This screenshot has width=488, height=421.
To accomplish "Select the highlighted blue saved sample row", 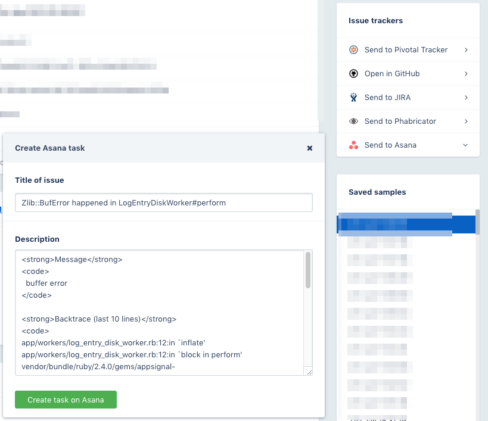I will click(x=406, y=224).
